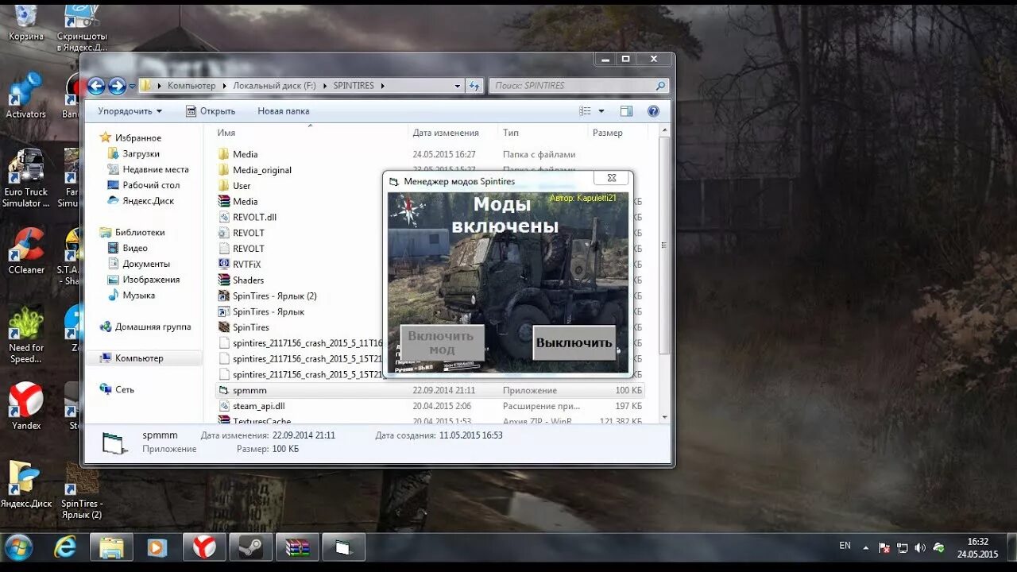Open Музыка library
This screenshot has height=572, width=1017.
[x=131, y=296]
